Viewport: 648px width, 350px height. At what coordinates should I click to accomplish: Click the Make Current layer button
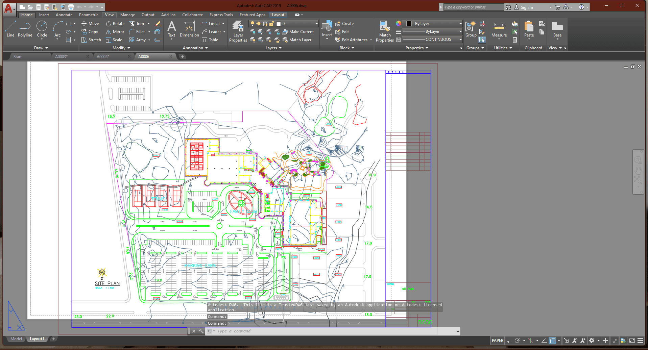coord(298,32)
